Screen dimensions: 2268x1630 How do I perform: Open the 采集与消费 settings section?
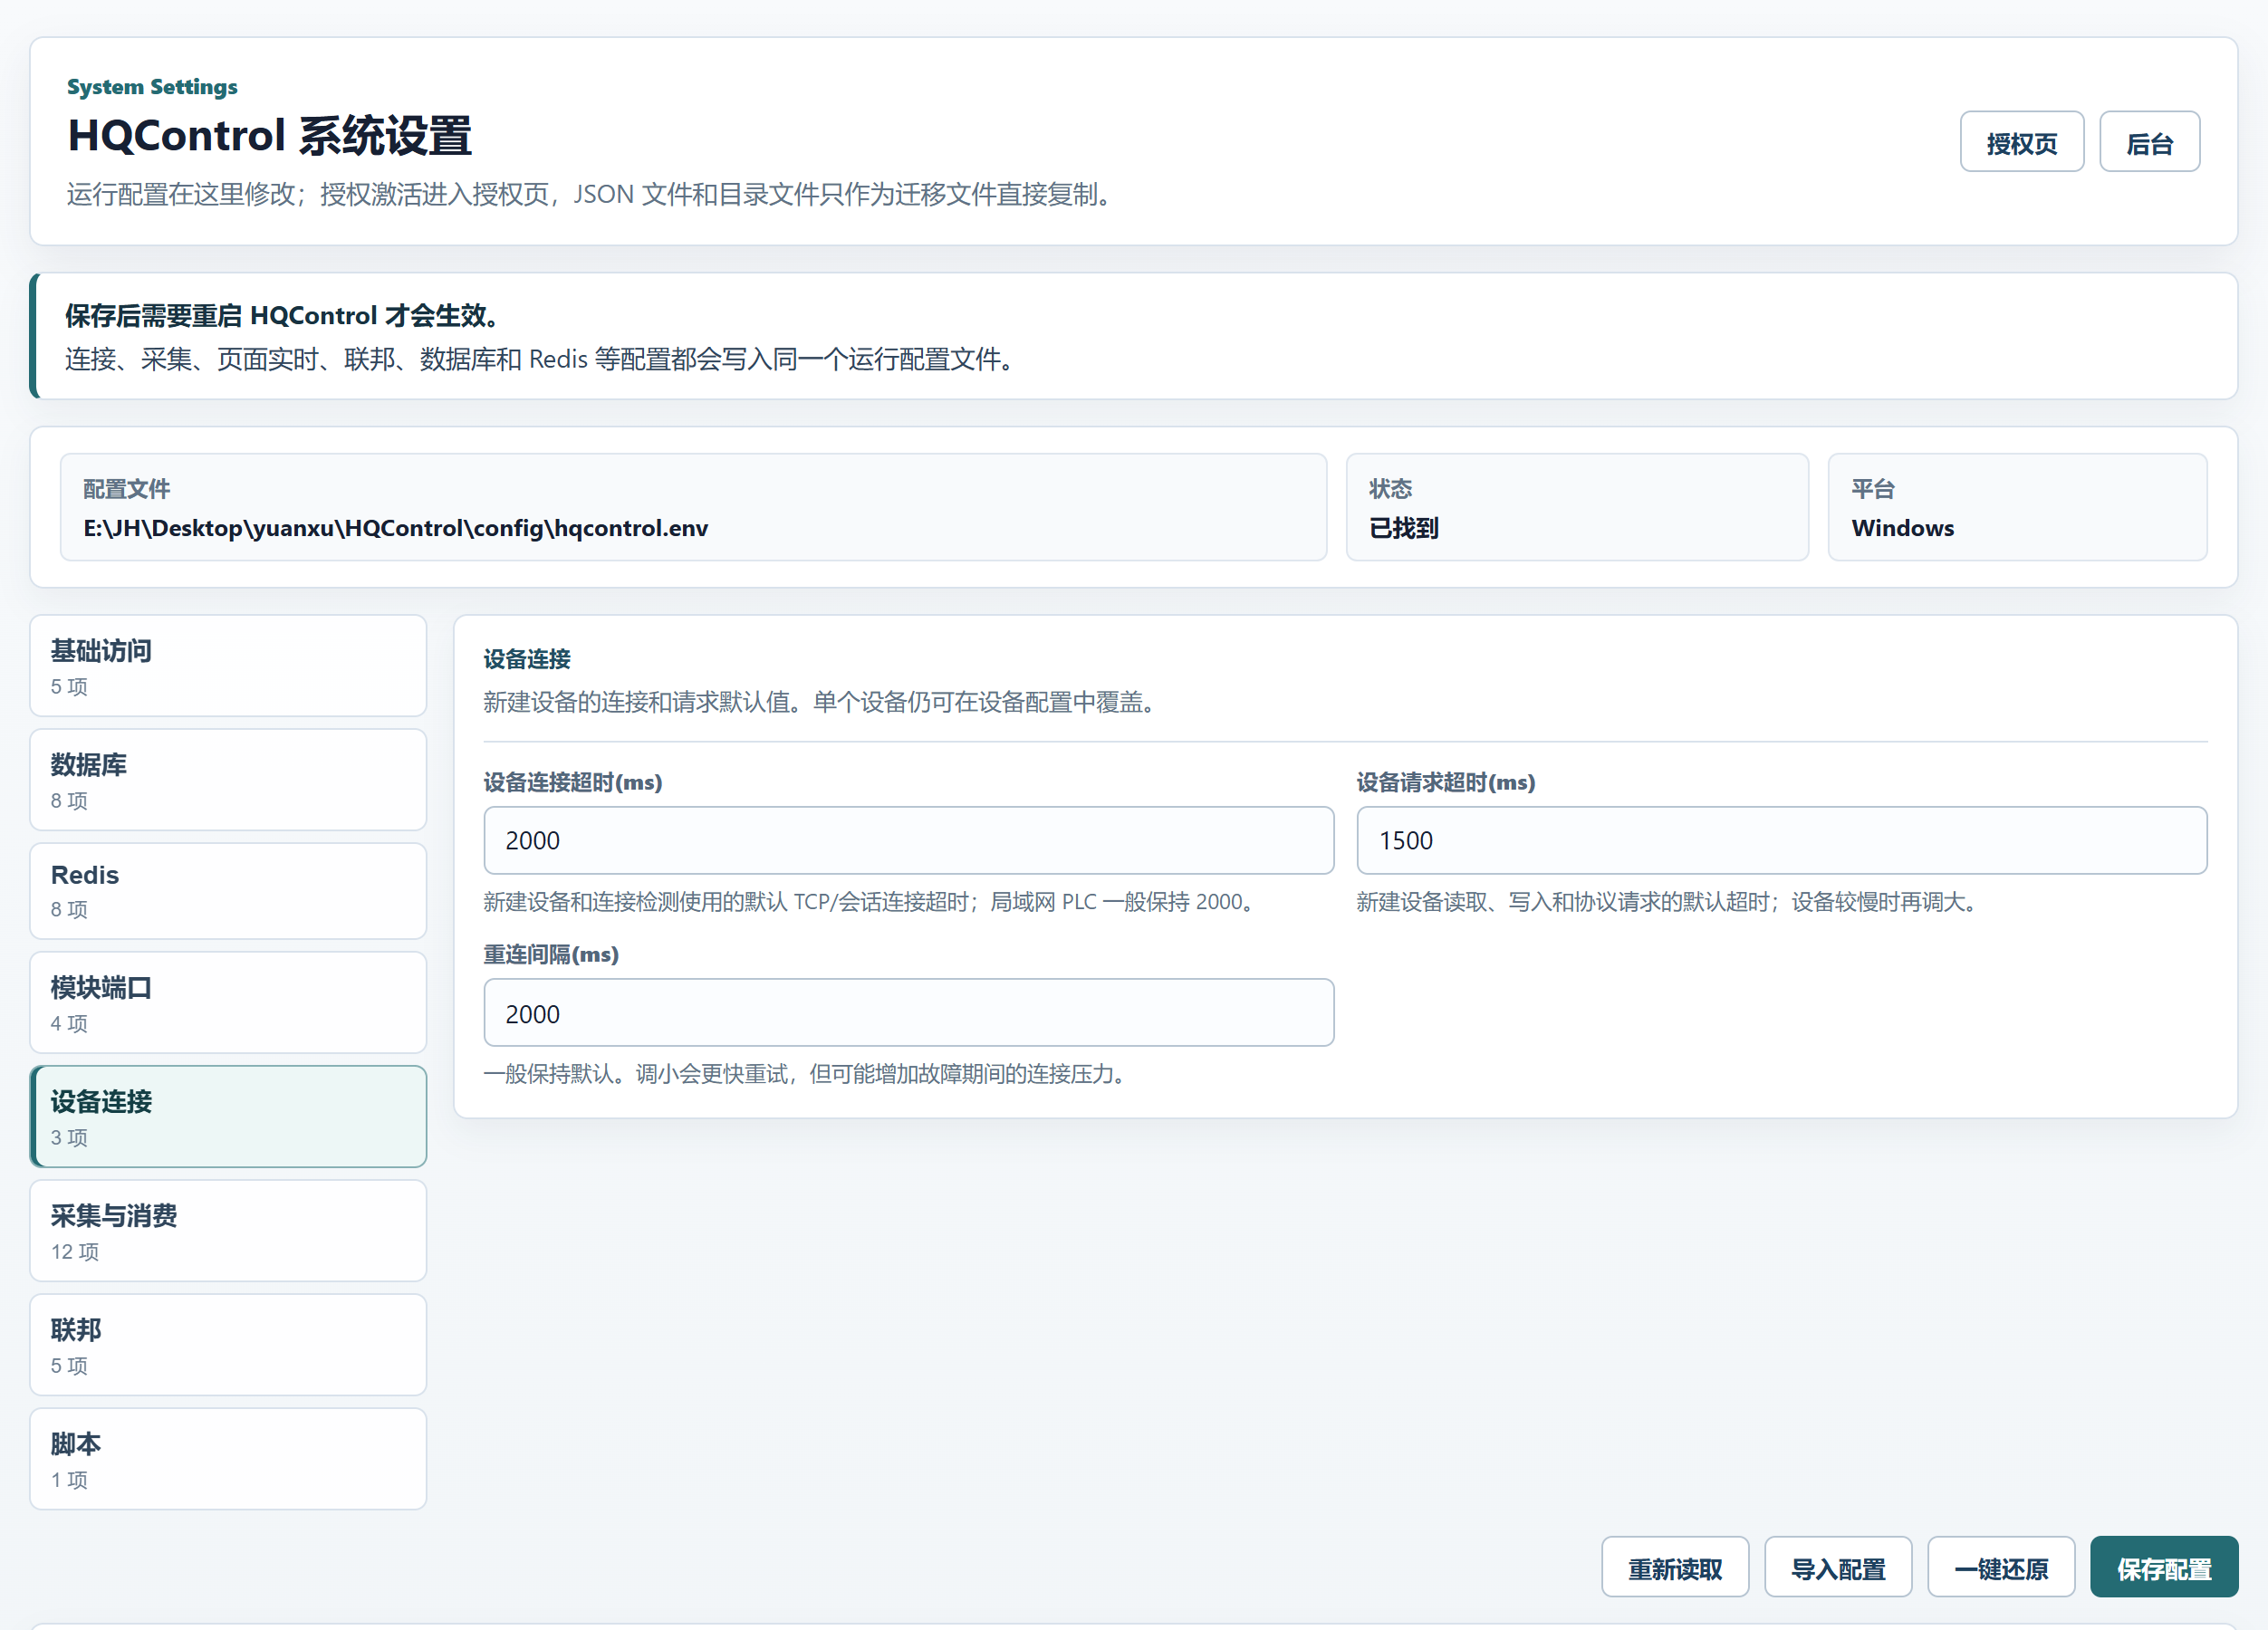pos(228,1231)
